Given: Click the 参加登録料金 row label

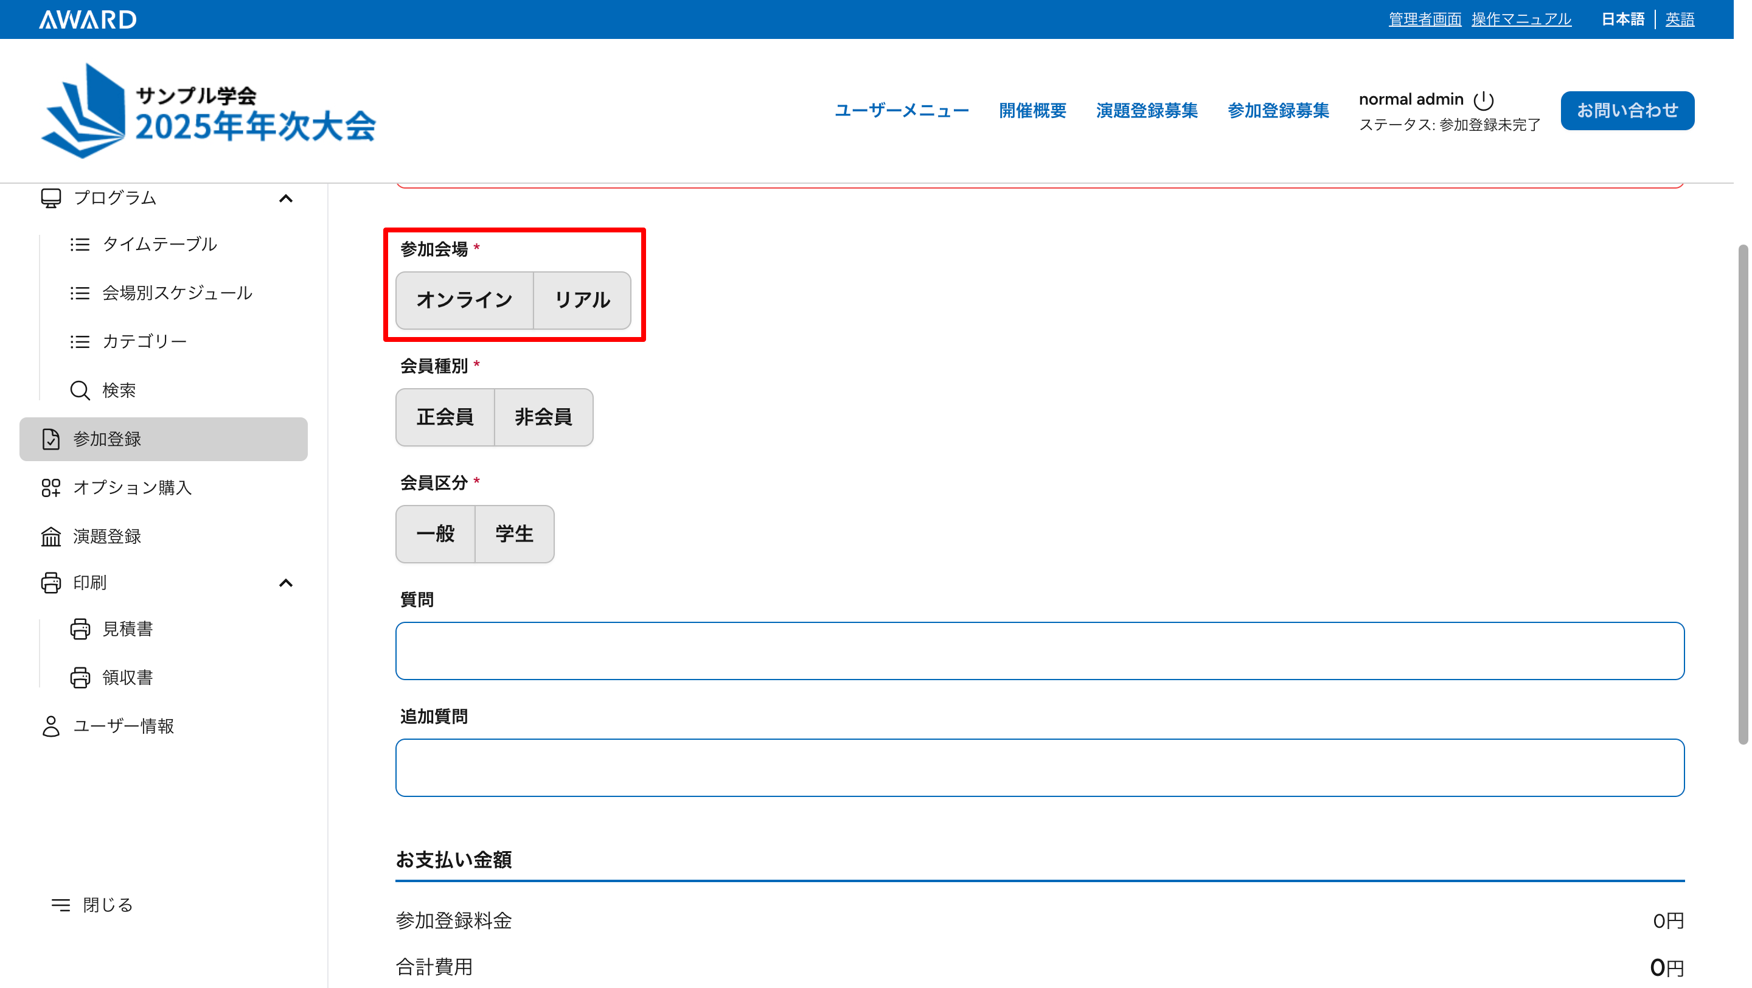Looking at the screenshot, I should pyautogui.click(x=454, y=920).
